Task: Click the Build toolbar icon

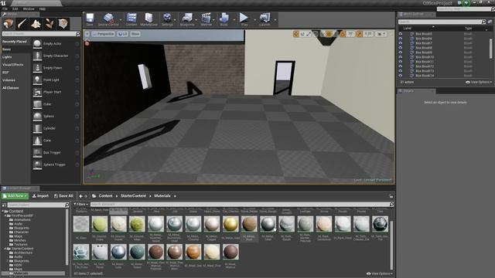Action: click(x=224, y=19)
